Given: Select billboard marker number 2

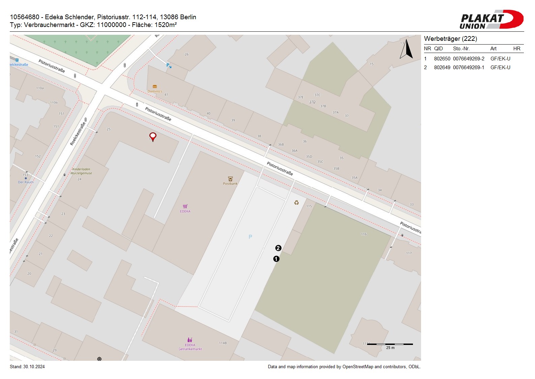Looking at the screenshot, I should [x=278, y=248].
